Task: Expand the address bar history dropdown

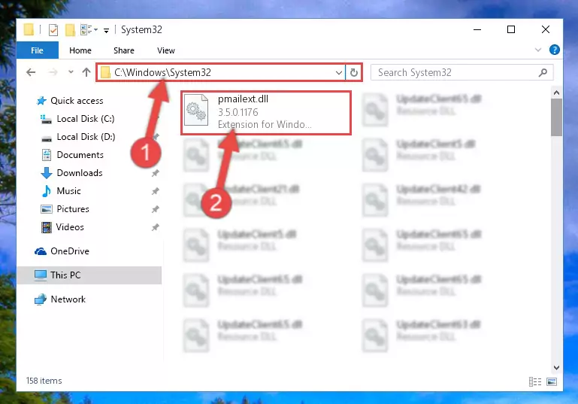Action: [339, 73]
